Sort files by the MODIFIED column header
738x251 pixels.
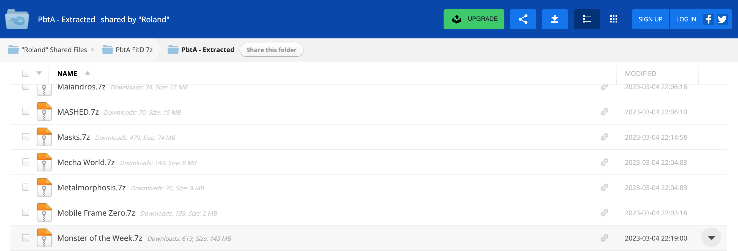[x=640, y=74]
